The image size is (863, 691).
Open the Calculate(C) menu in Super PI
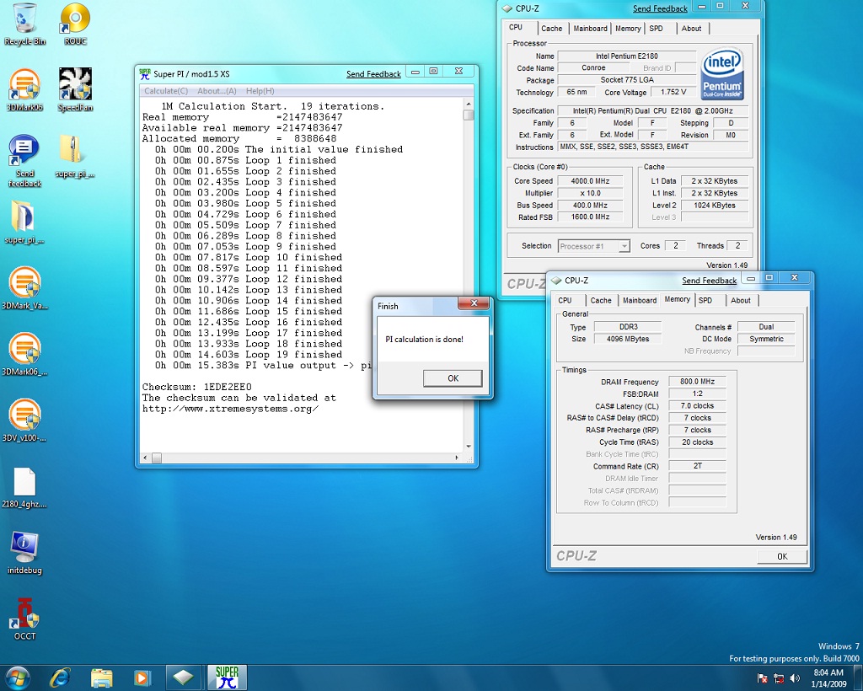click(x=166, y=91)
